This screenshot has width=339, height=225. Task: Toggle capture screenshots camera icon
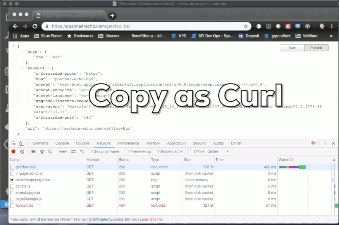33,151
